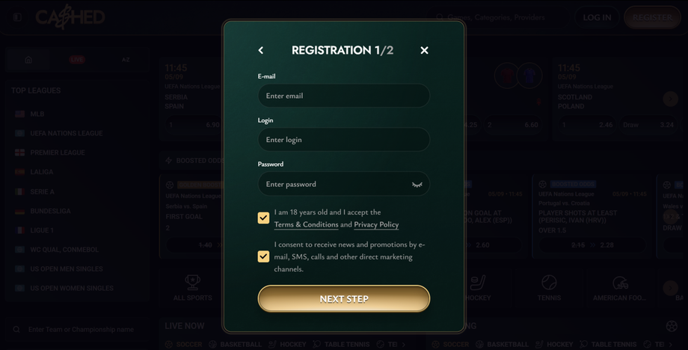This screenshot has width=688, height=350.
Task: Go back using the registration back arrow
Action: tap(261, 50)
